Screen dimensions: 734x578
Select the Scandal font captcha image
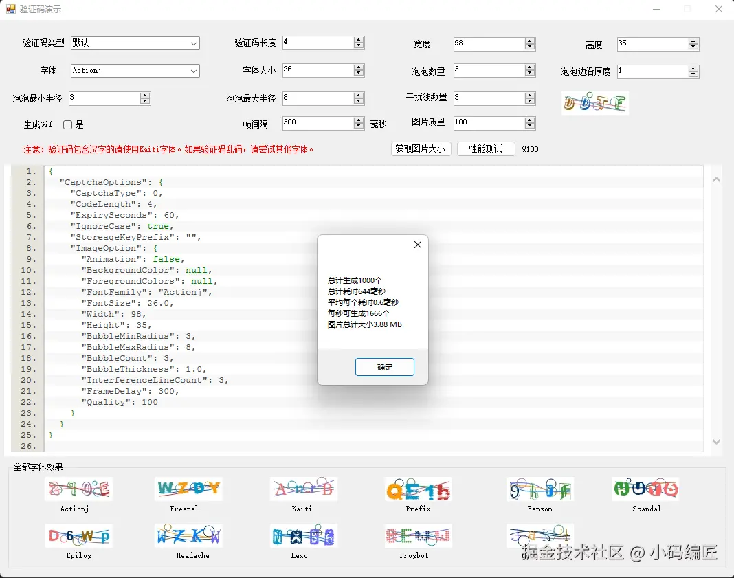(x=645, y=489)
